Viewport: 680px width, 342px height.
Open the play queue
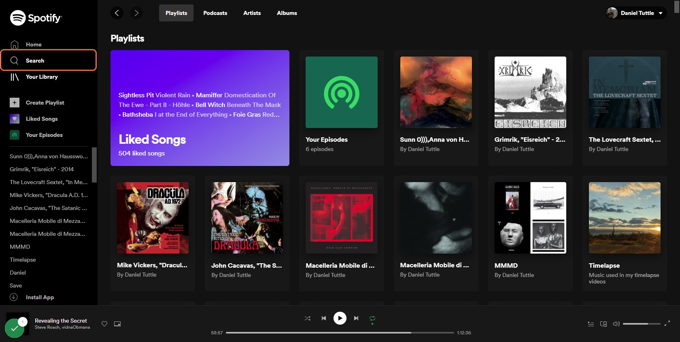591,324
